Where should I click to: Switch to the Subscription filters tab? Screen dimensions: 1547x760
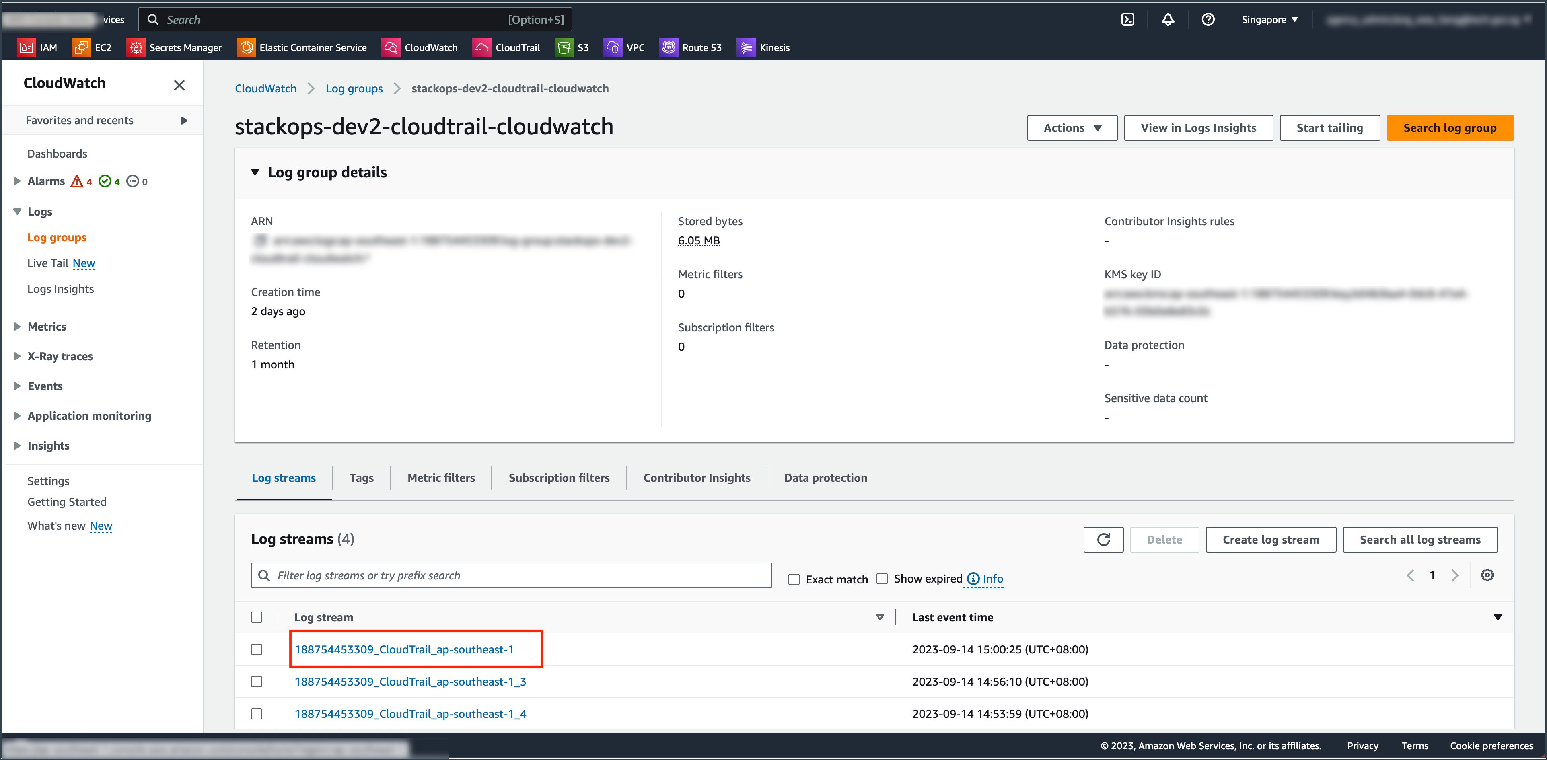559,478
